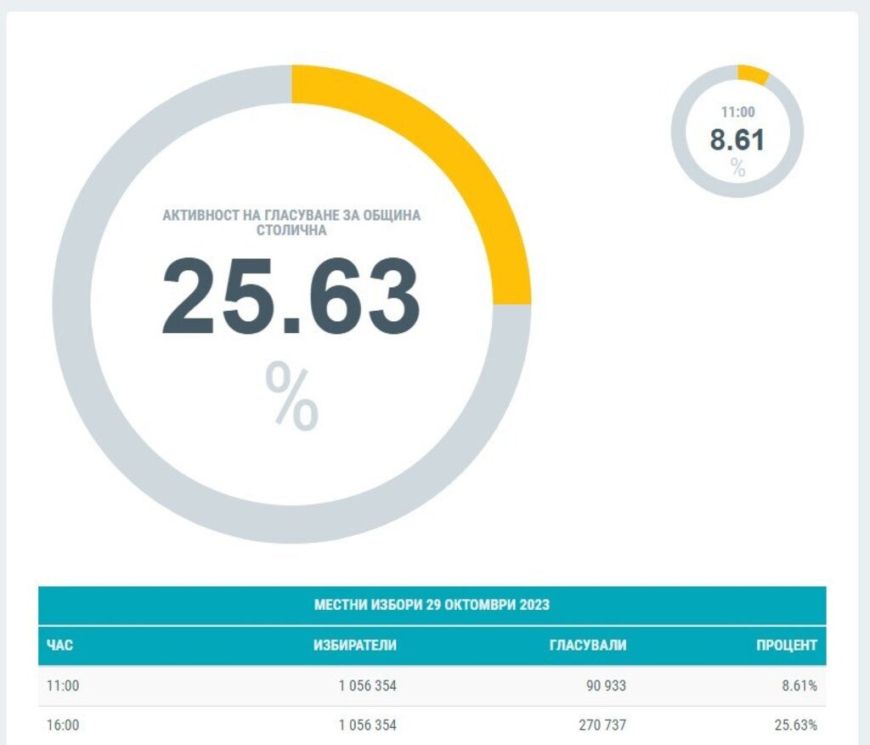Screen dimensions: 870x745
Task: Click 1 056 354 in the 16:00 row
Action: pyautogui.click(x=366, y=725)
